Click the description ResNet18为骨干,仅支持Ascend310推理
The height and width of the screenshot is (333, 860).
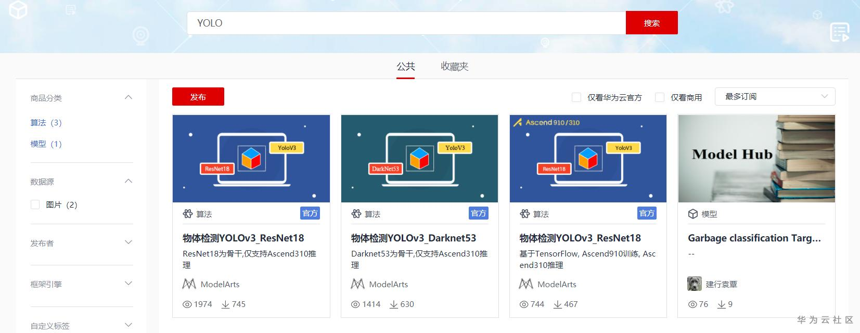[250, 259]
